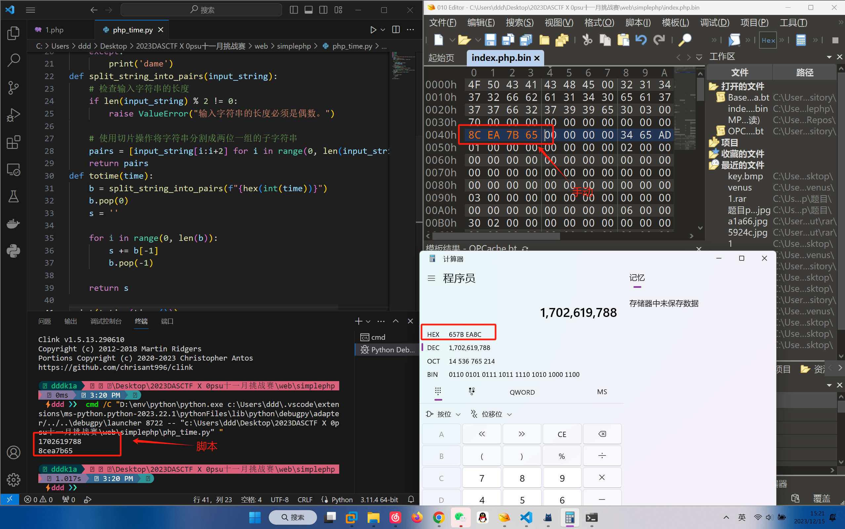Maximize the terminal panel with the chevron
The width and height of the screenshot is (845, 529).
pyautogui.click(x=395, y=321)
